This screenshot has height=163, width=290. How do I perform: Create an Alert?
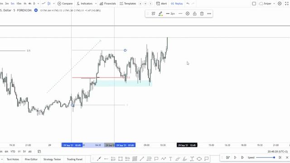(161, 4)
